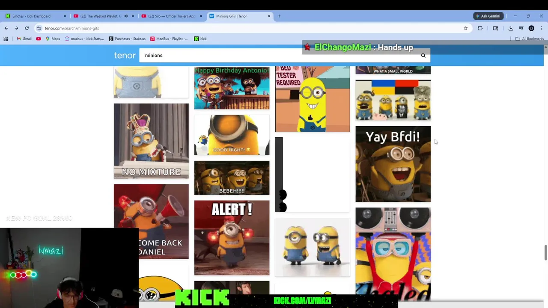The width and height of the screenshot is (548, 308).
Task: Click the page vertical scrollbar thumb
Action: [545, 252]
